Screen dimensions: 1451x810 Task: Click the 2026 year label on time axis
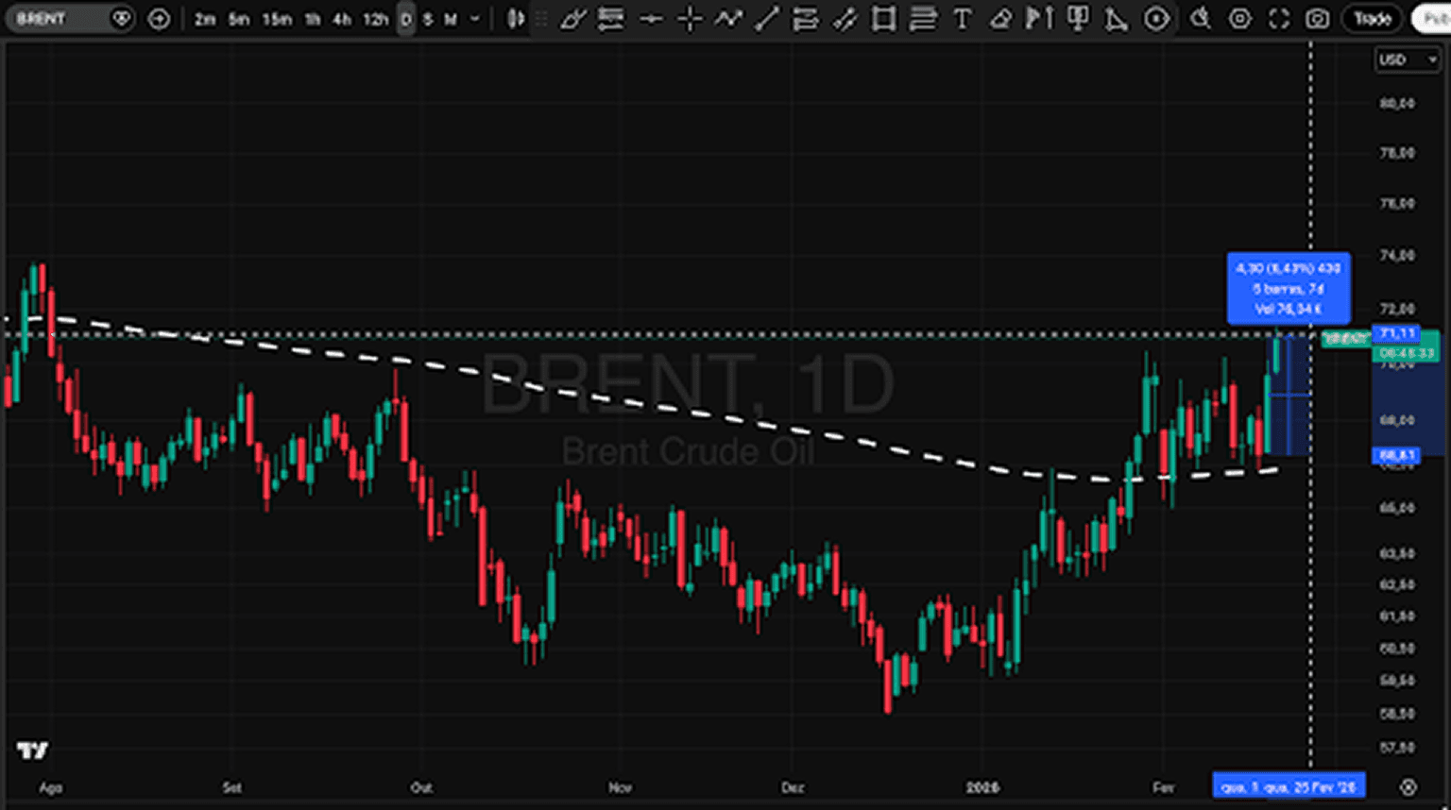(982, 787)
